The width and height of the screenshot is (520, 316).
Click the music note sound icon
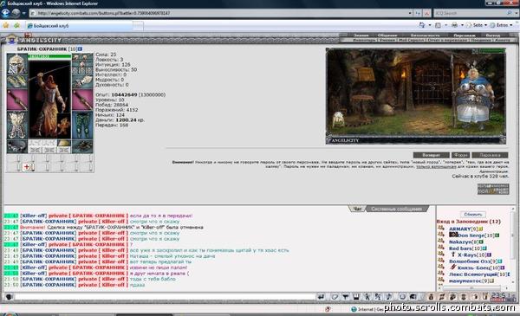pos(389,297)
